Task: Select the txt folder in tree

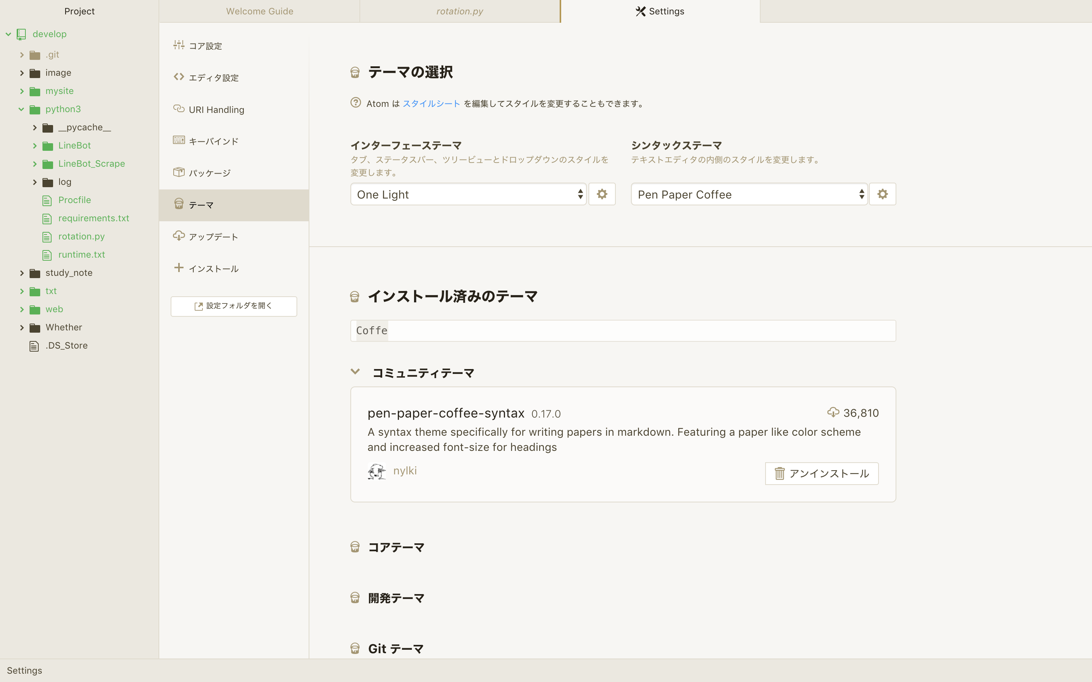Action: pos(51,291)
